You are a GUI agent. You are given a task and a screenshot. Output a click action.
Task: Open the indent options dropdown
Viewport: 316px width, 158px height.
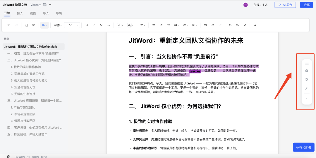[186, 25]
